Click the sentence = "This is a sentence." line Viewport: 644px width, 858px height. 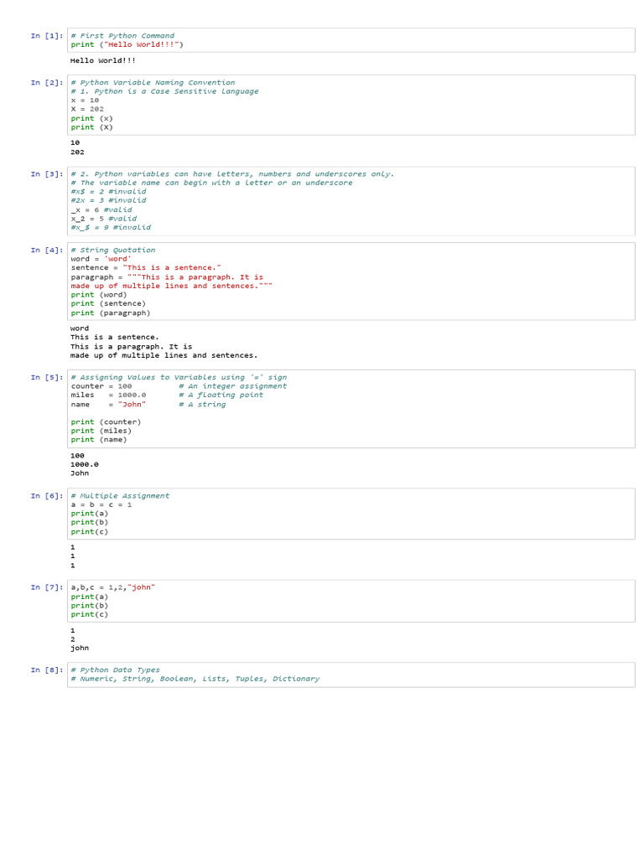pyautogui.click(x=146, y=267)
